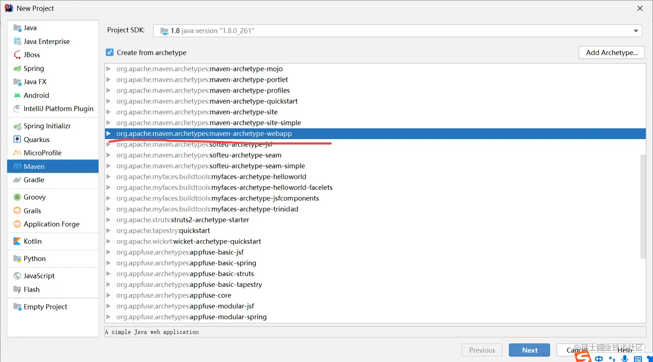Image resolution: width=653 pixels, height=362 pixels.
Task: Click the Empty Project folder icon
Action: coord(17,307)
